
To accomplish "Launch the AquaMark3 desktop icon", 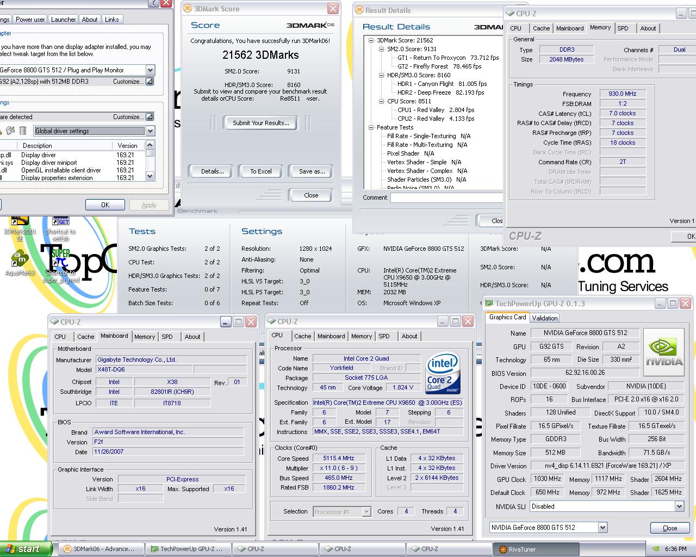I will pos(20,258).
